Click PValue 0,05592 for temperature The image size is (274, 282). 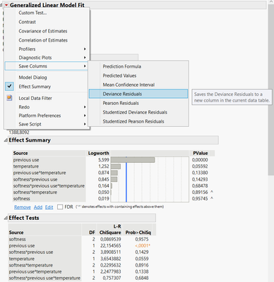200,166
